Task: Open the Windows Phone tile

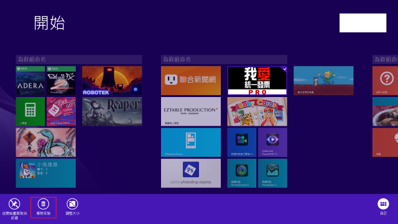Action: [191, 142]
